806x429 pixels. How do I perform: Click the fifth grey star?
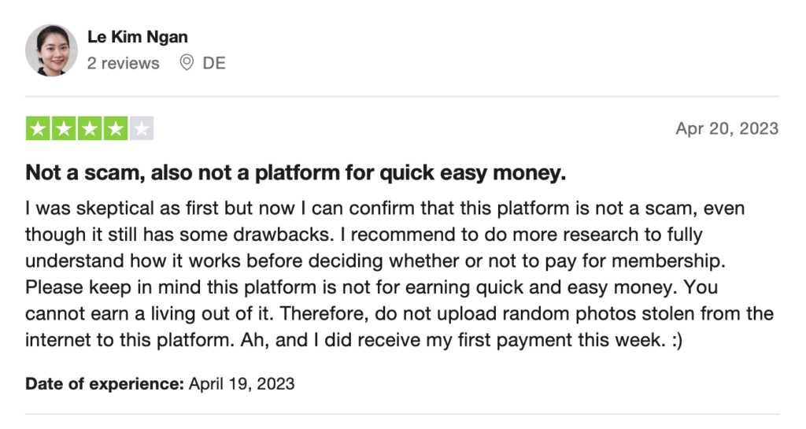tap(142, 128)
